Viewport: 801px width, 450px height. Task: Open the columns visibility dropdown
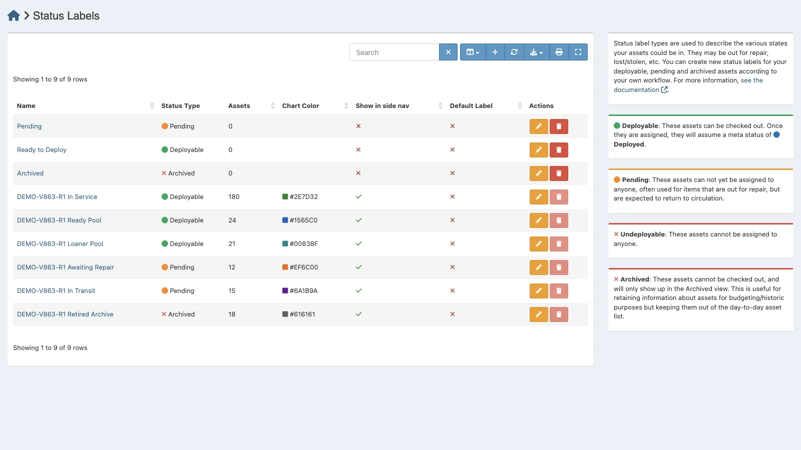coord(473,52)
